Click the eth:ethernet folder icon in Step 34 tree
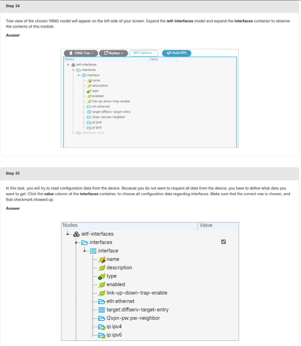This screenshot has height=346, width=301. pos(89,106)
